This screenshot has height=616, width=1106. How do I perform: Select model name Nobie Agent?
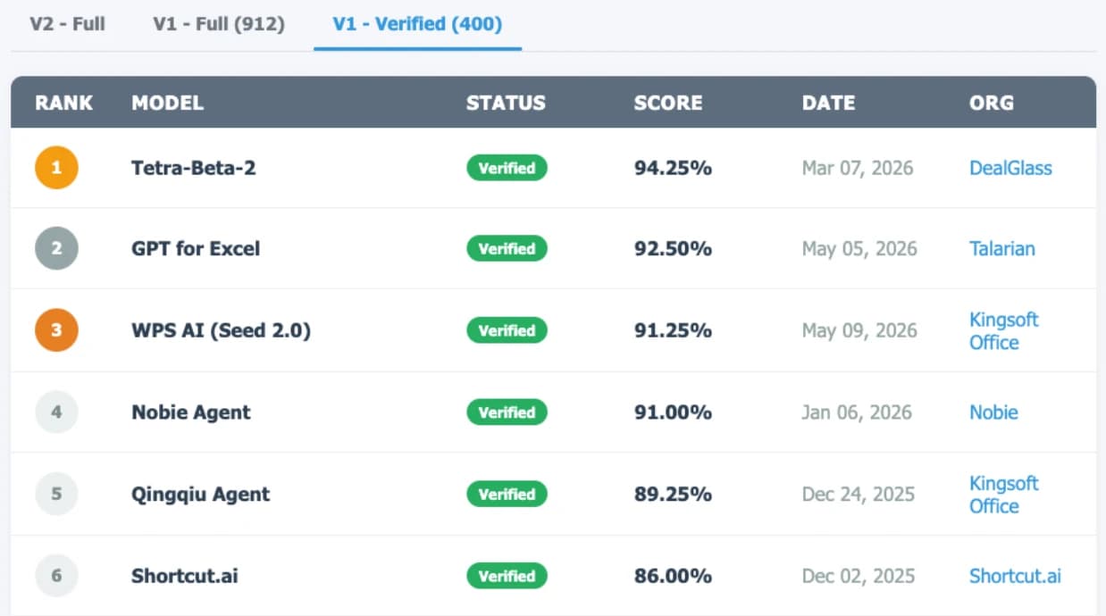pos(191,412)
